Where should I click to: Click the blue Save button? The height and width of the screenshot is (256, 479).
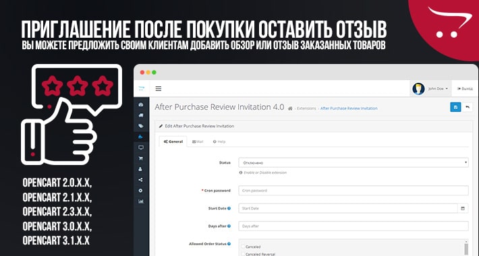pyautogui.click(x=455, y=107)
